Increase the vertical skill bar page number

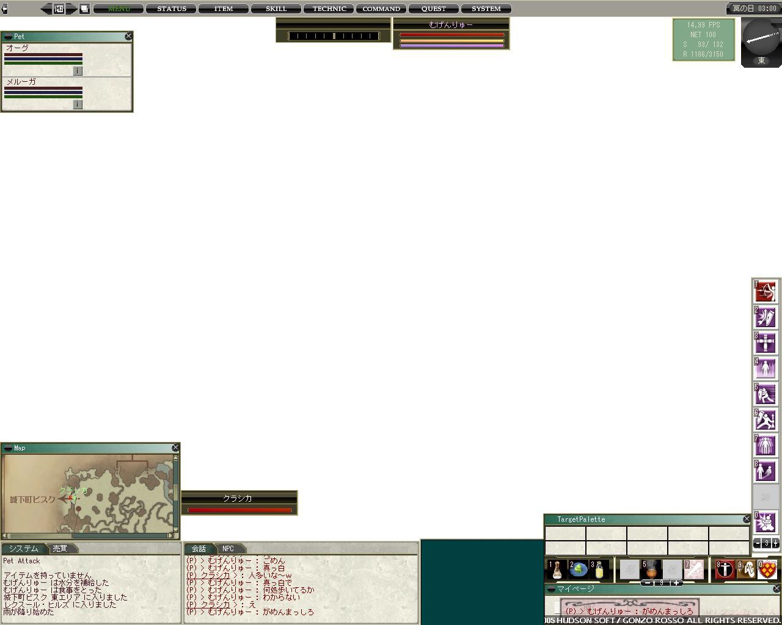[x=775, y=543]
